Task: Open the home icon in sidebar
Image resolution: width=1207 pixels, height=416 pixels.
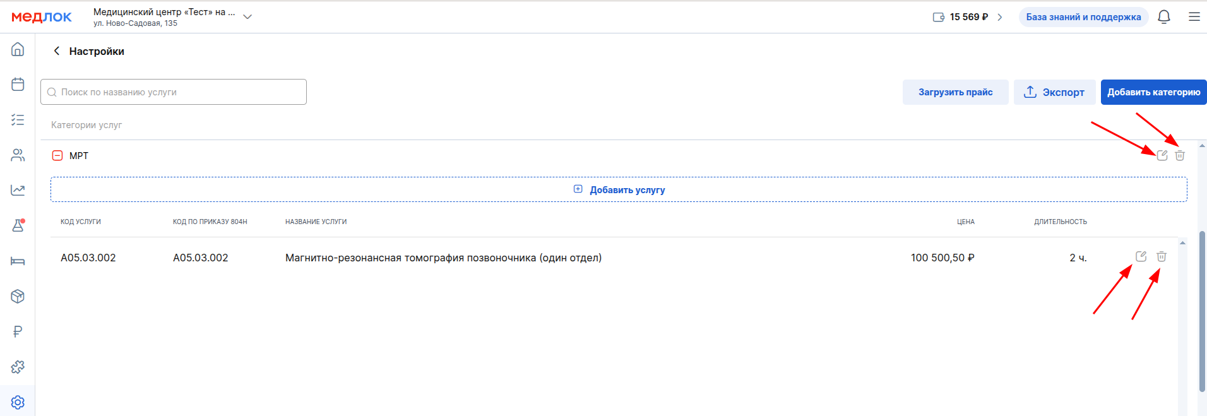Action: (x=18, y=49)
